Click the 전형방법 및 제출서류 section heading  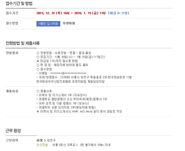pos(23,43)
